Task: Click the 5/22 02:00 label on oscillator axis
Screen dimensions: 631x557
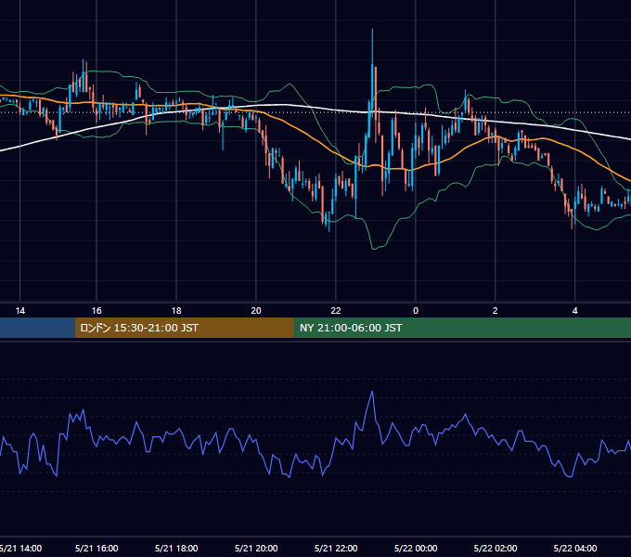Action: [496, 548]
